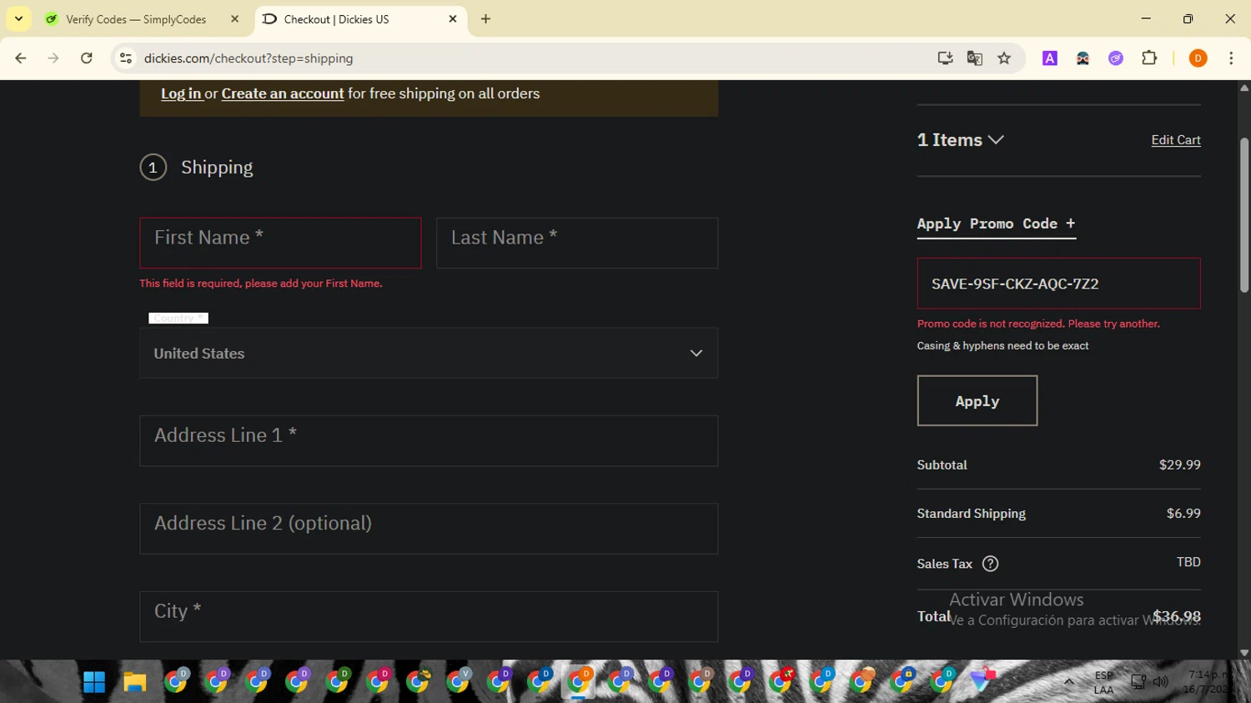
Task: Select the Checkout | Dickies US tab
Action: coord(360,18)
